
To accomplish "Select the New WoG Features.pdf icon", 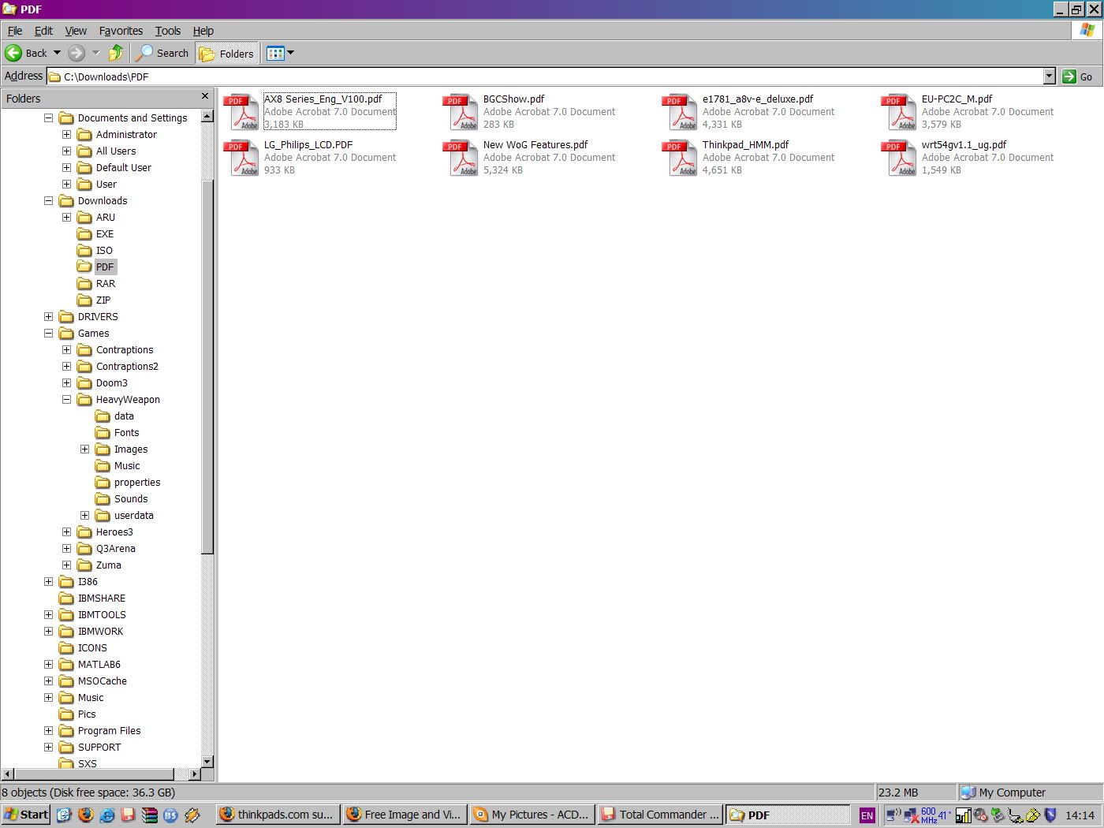I will click(x=461, y=158).
